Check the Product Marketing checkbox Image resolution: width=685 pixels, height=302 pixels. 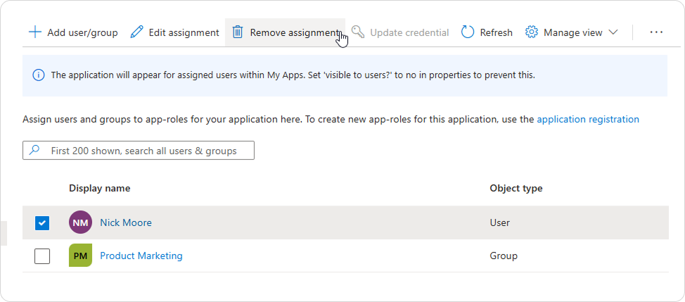[x=42, y=256]
